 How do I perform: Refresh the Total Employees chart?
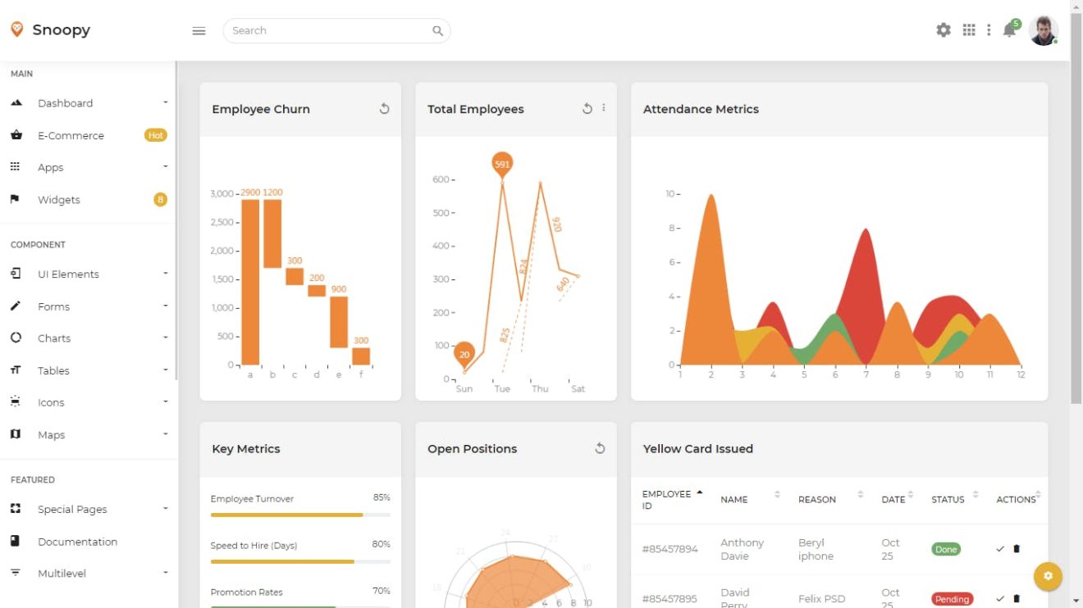587,107
